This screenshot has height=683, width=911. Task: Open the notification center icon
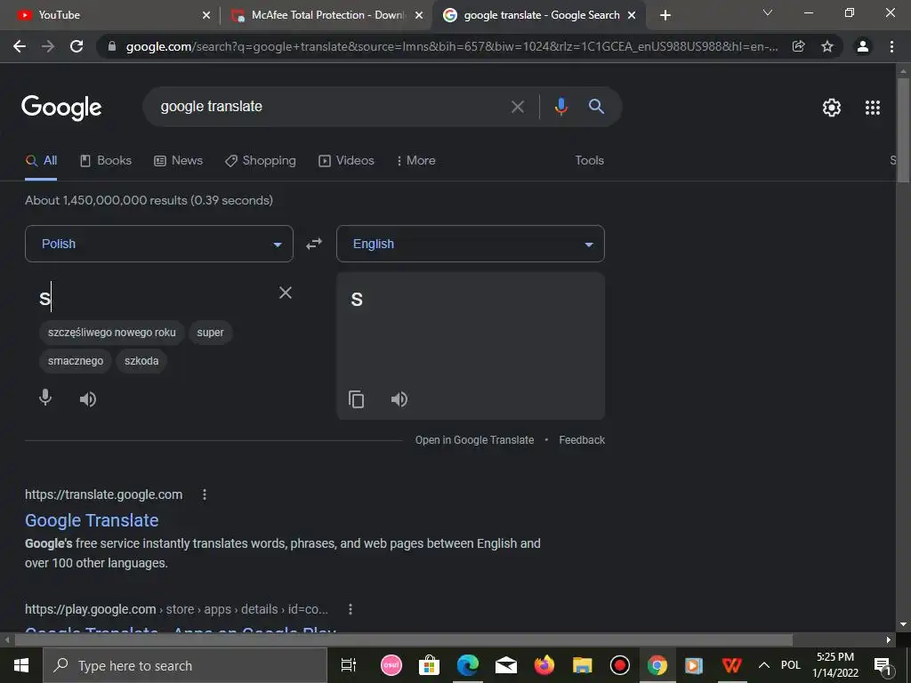tap(883, 665)
